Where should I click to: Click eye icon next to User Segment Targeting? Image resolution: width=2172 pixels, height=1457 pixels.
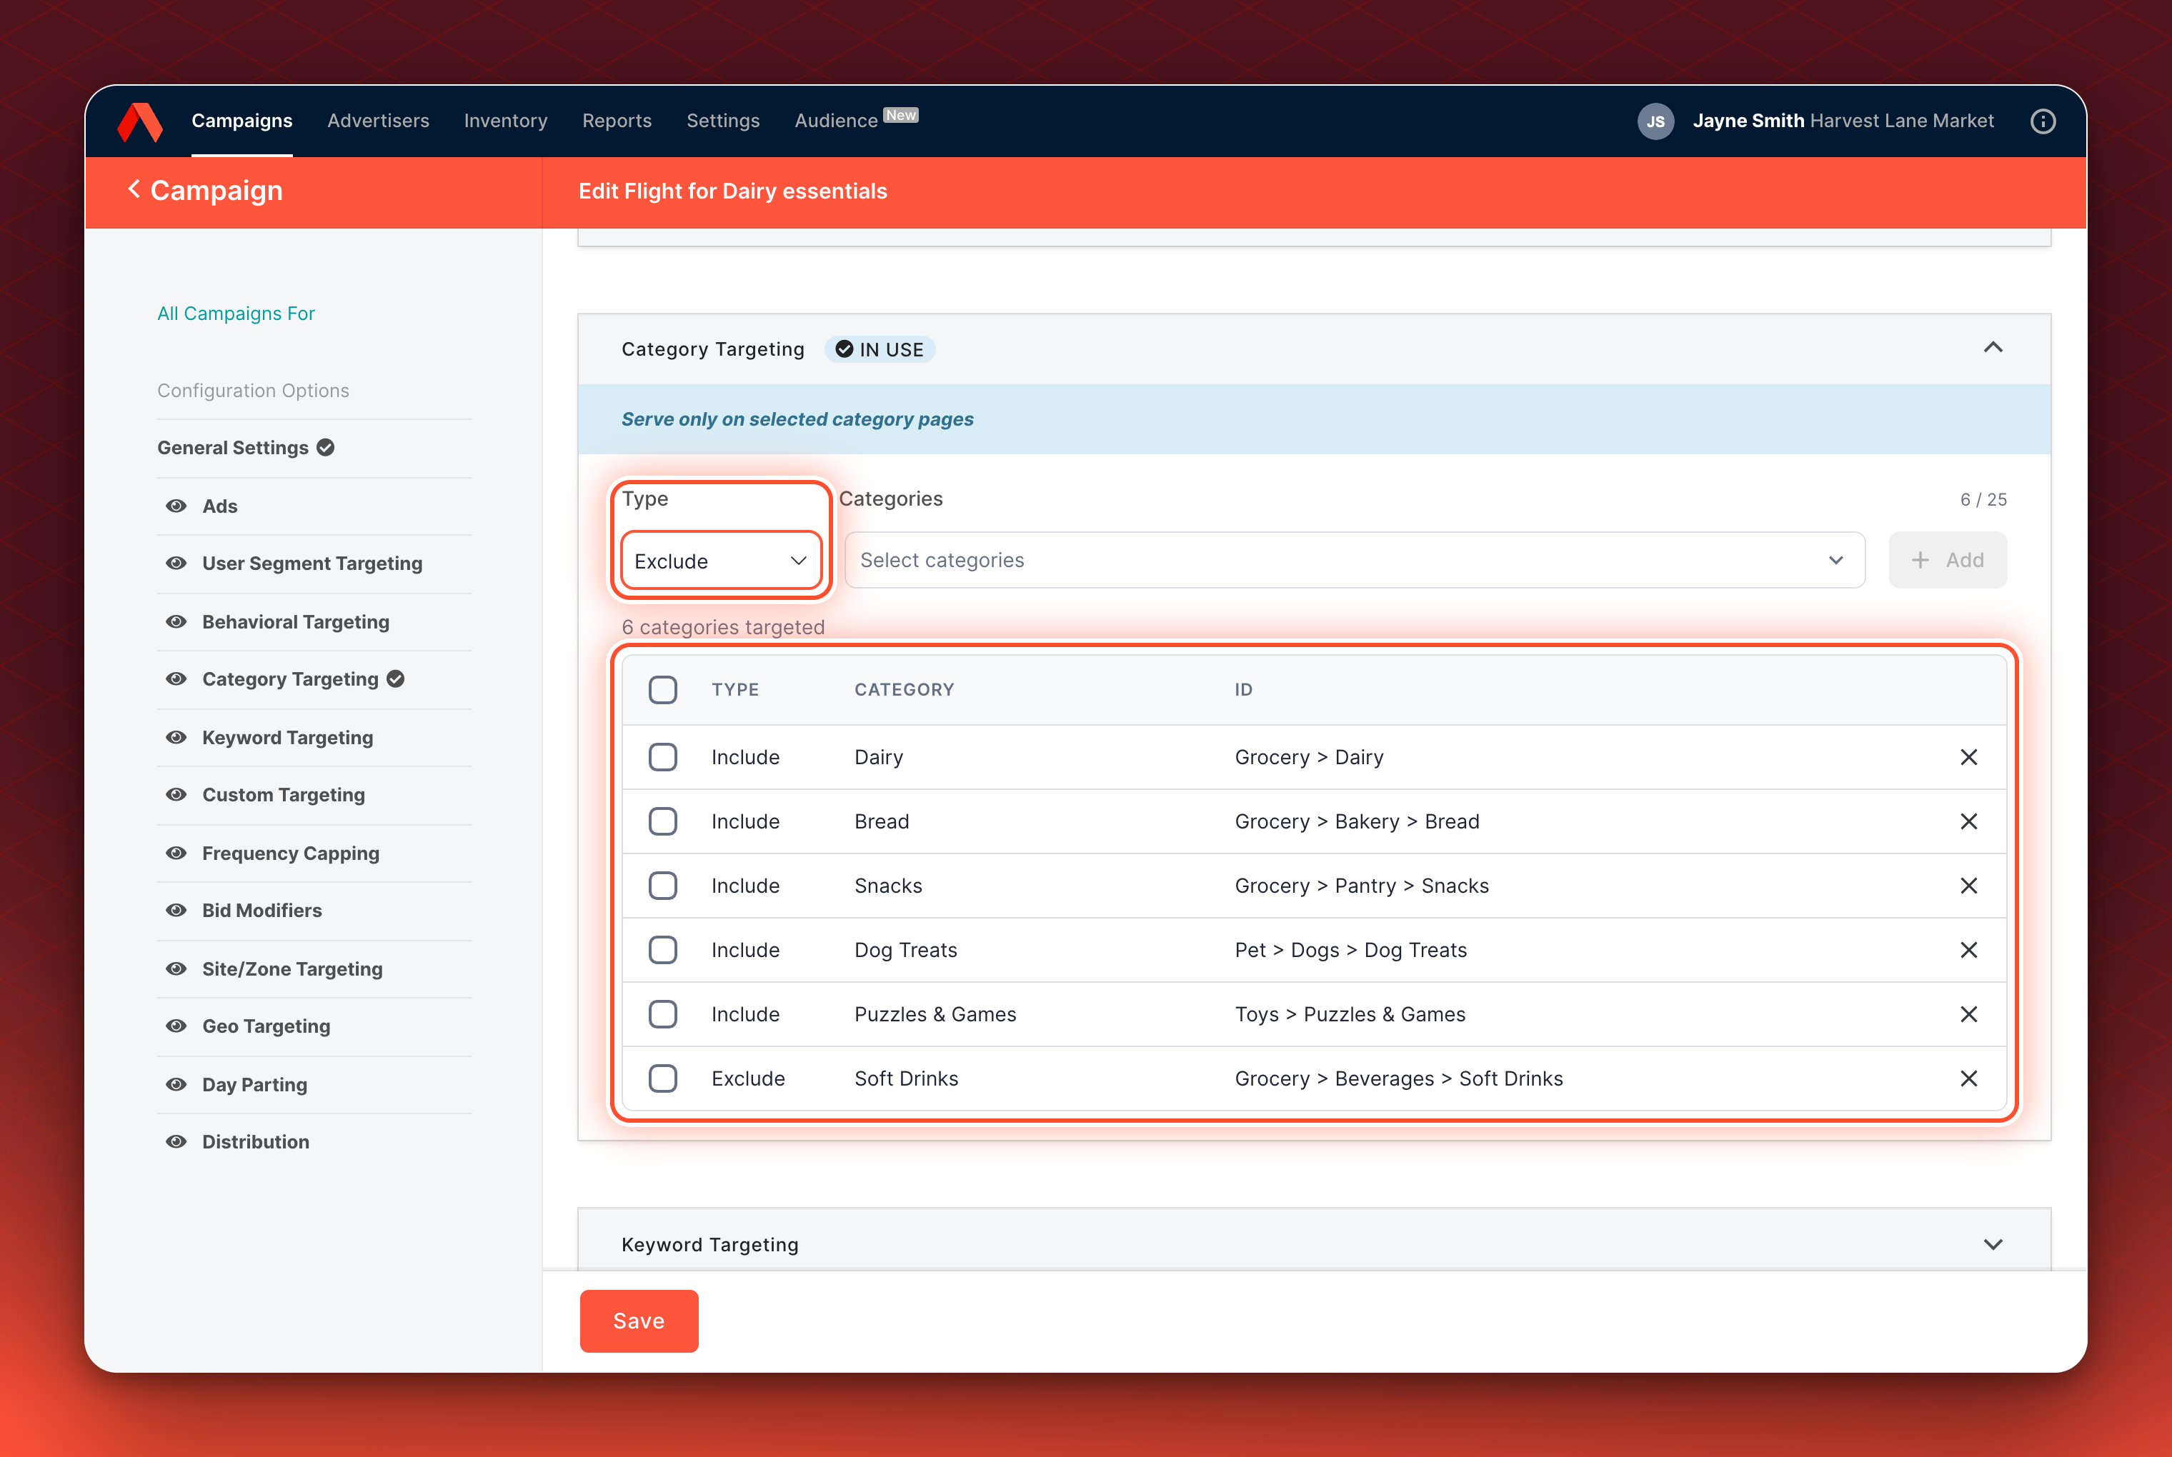coord(176,563)
